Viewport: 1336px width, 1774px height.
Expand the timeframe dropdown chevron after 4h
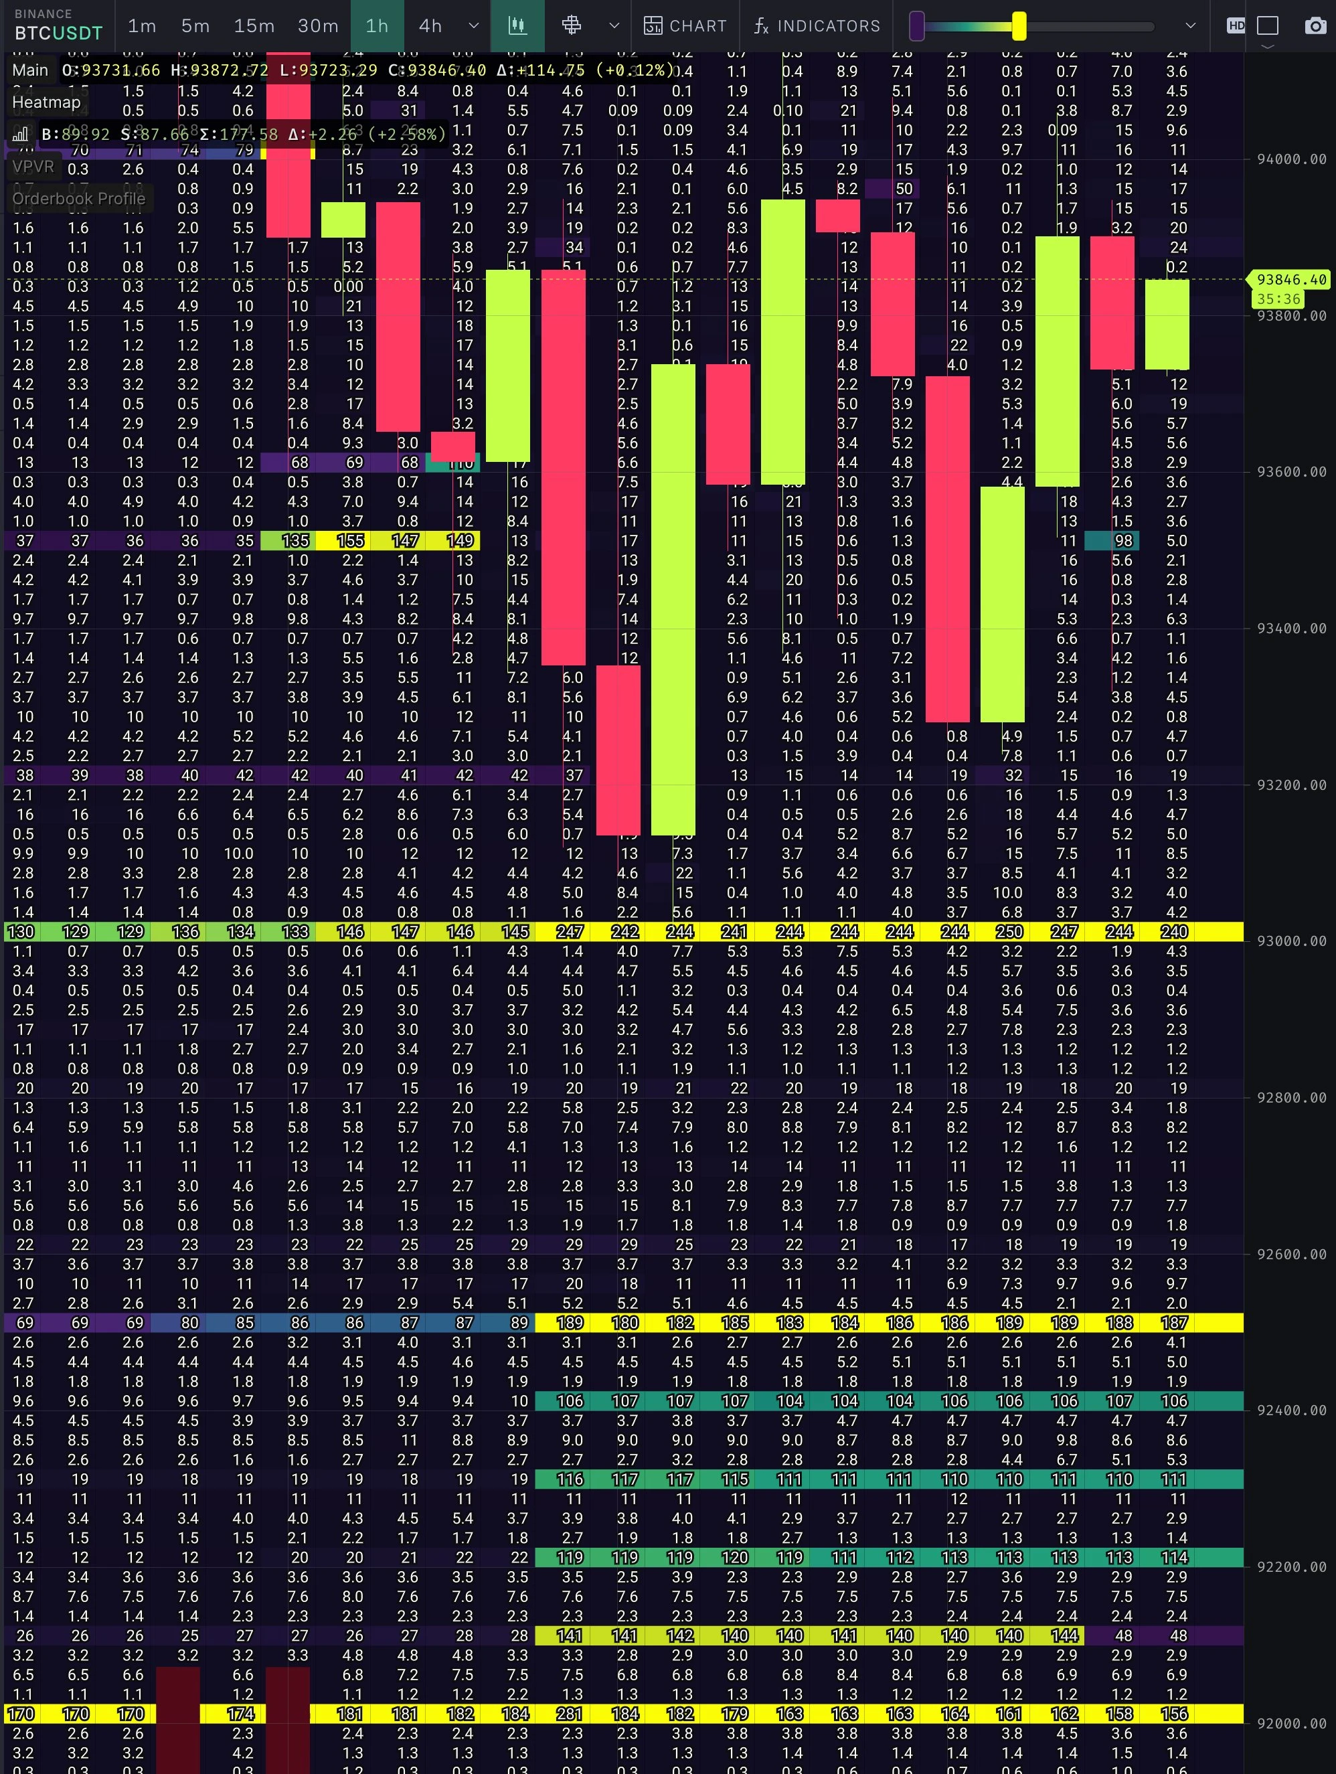(x=473, y=25)
